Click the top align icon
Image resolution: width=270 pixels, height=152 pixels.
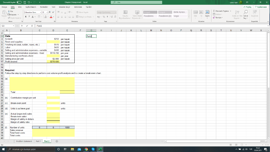pyautogui.click(x=59, y=12)
